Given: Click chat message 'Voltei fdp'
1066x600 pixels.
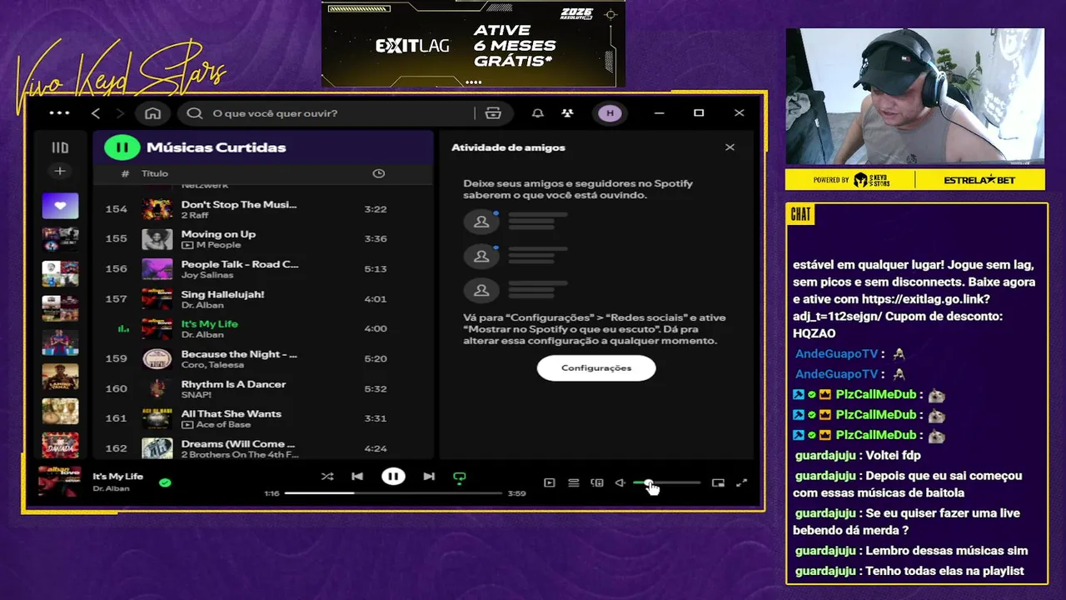Looking at the screenshot, I should (x=893, y=456).
